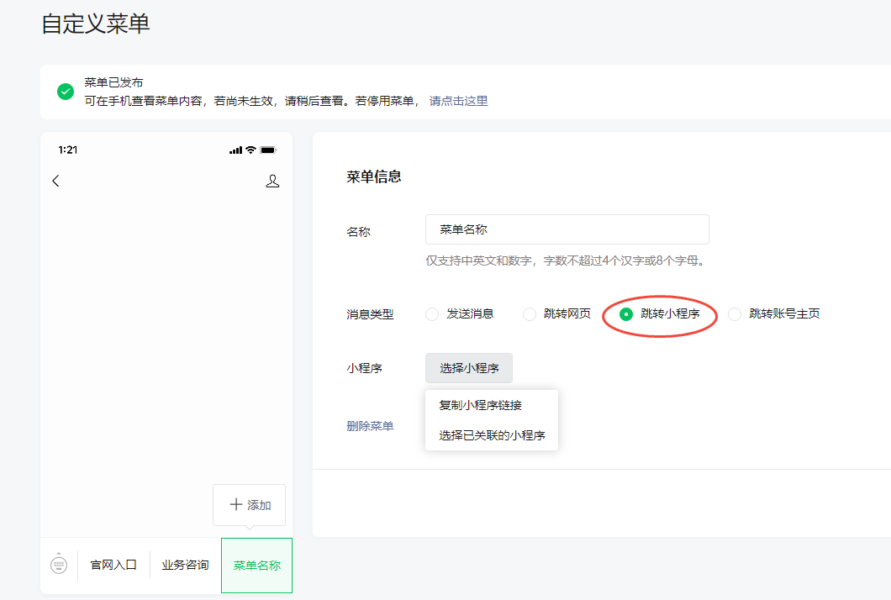Viewport: 891px width, 600px height.
Task: Click the signal strength icon in preview
Action: (x=235, y=150)
